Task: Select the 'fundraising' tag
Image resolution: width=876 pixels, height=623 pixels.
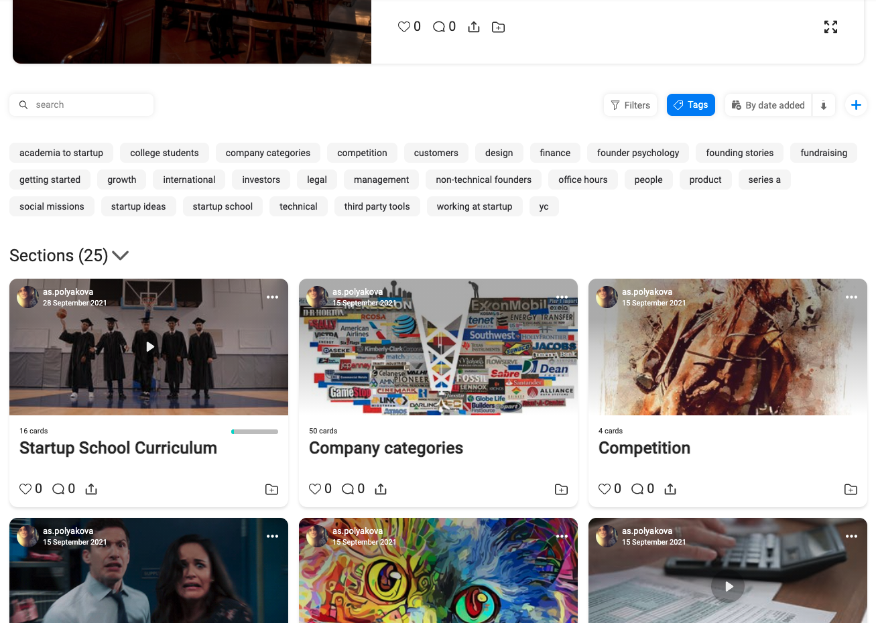Action: point(823,153)
